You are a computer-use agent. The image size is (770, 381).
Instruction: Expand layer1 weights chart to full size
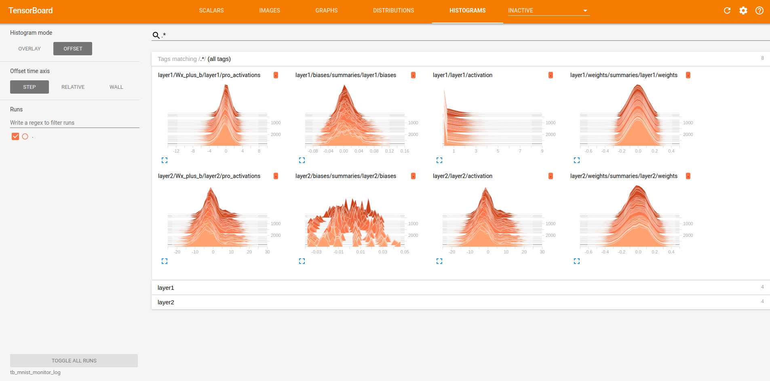pyautogui.click(x=577, y=160)
